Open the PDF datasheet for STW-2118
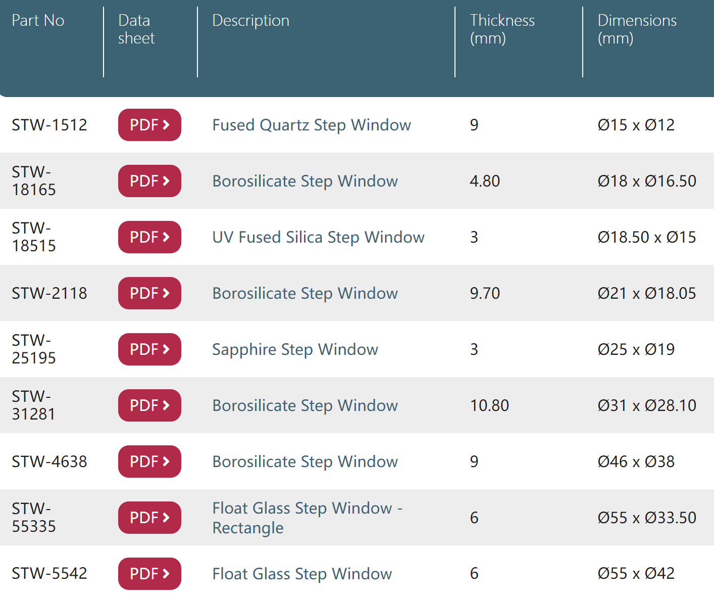 (149, 293)
